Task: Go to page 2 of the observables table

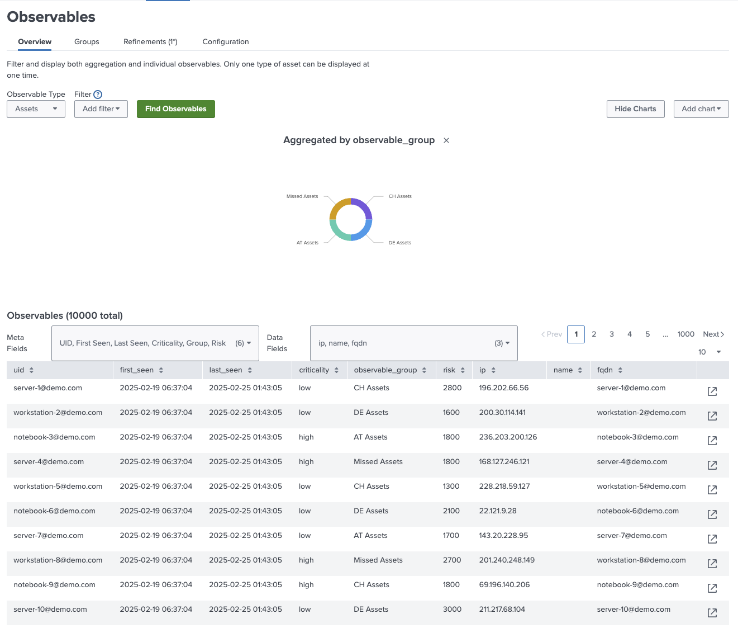Action: (594, 334)
